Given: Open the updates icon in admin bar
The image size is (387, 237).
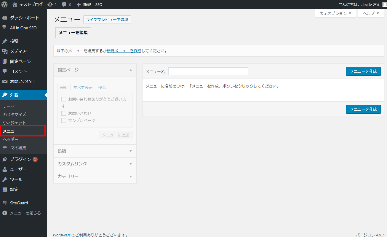Looking at the screenshot, I should click(50, 4).
